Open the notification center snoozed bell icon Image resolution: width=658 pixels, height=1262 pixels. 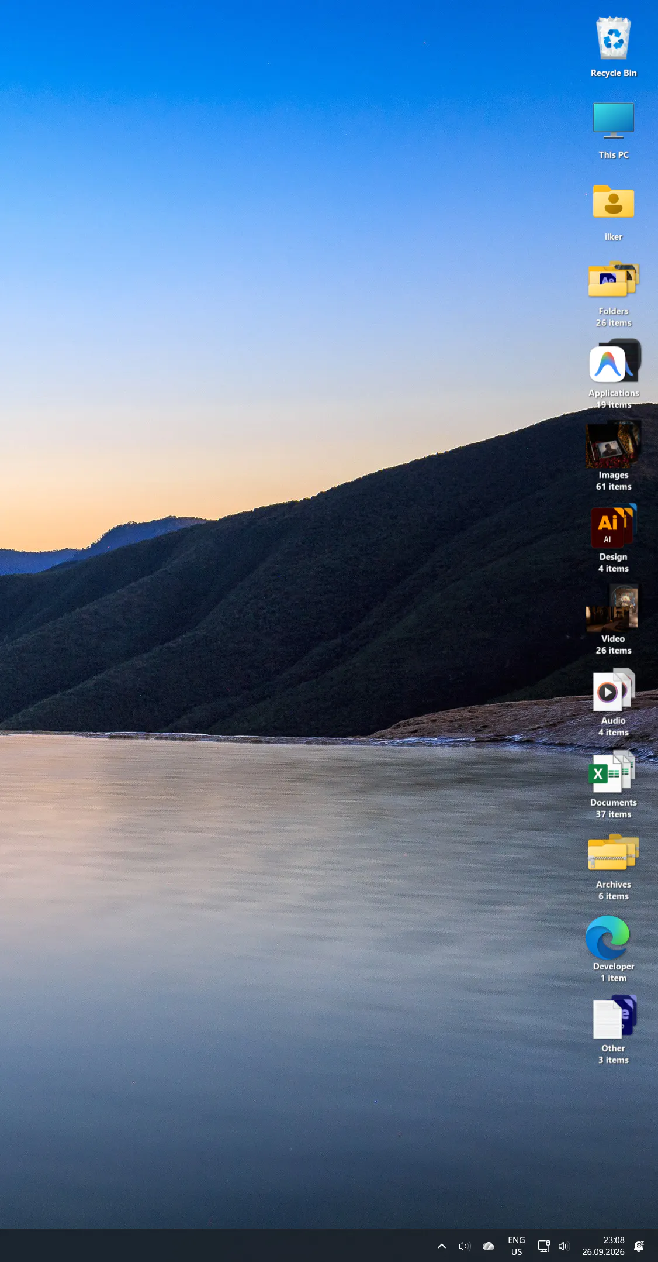639,1246
